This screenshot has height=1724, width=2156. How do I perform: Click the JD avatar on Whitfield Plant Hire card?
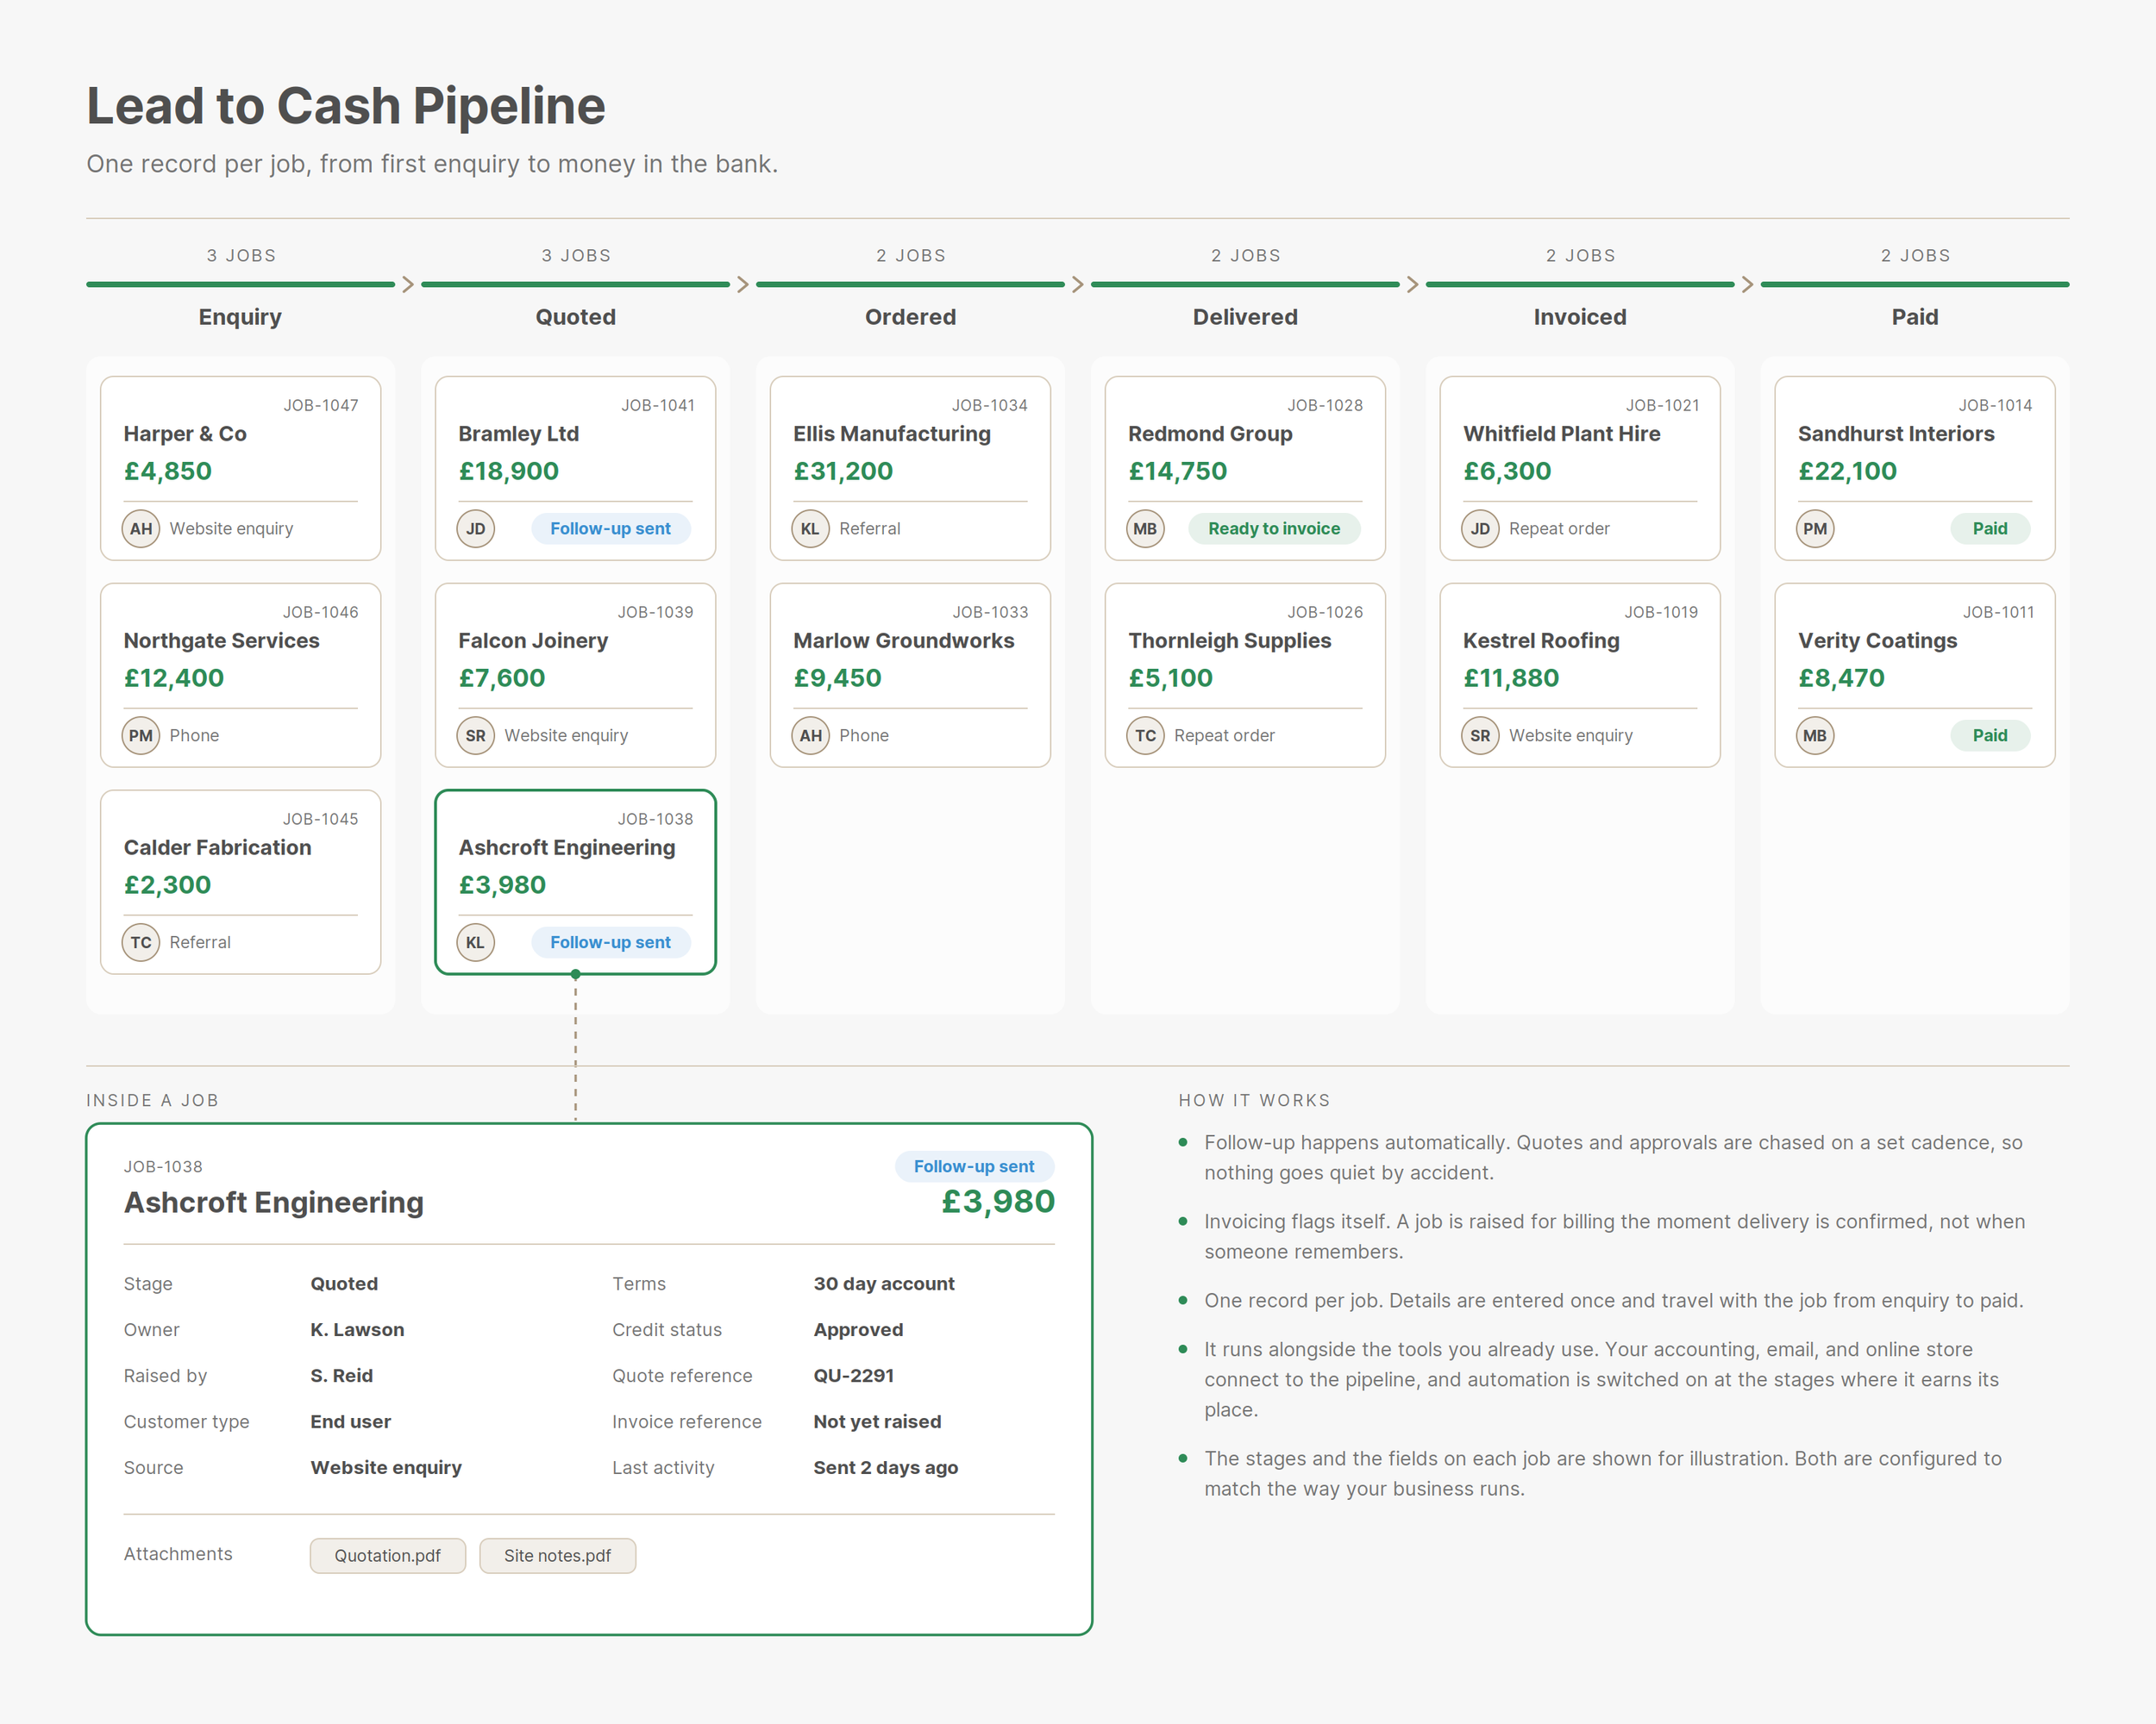[1481, 528]
